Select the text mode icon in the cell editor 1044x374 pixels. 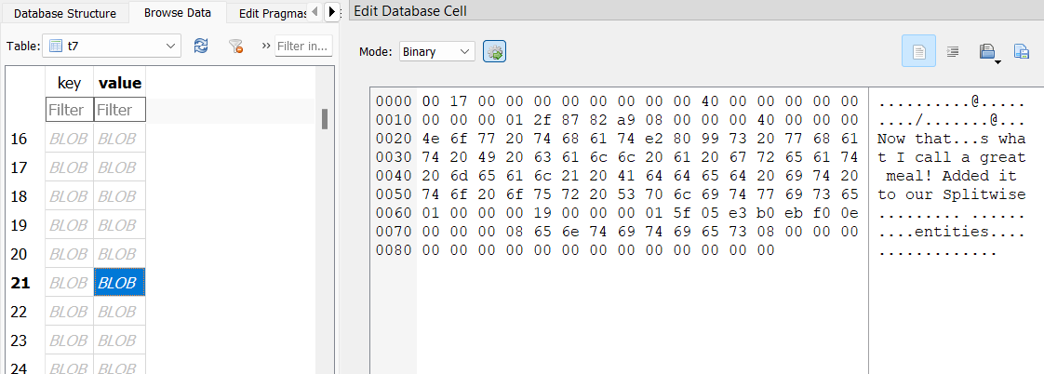(x=918, y=51)
